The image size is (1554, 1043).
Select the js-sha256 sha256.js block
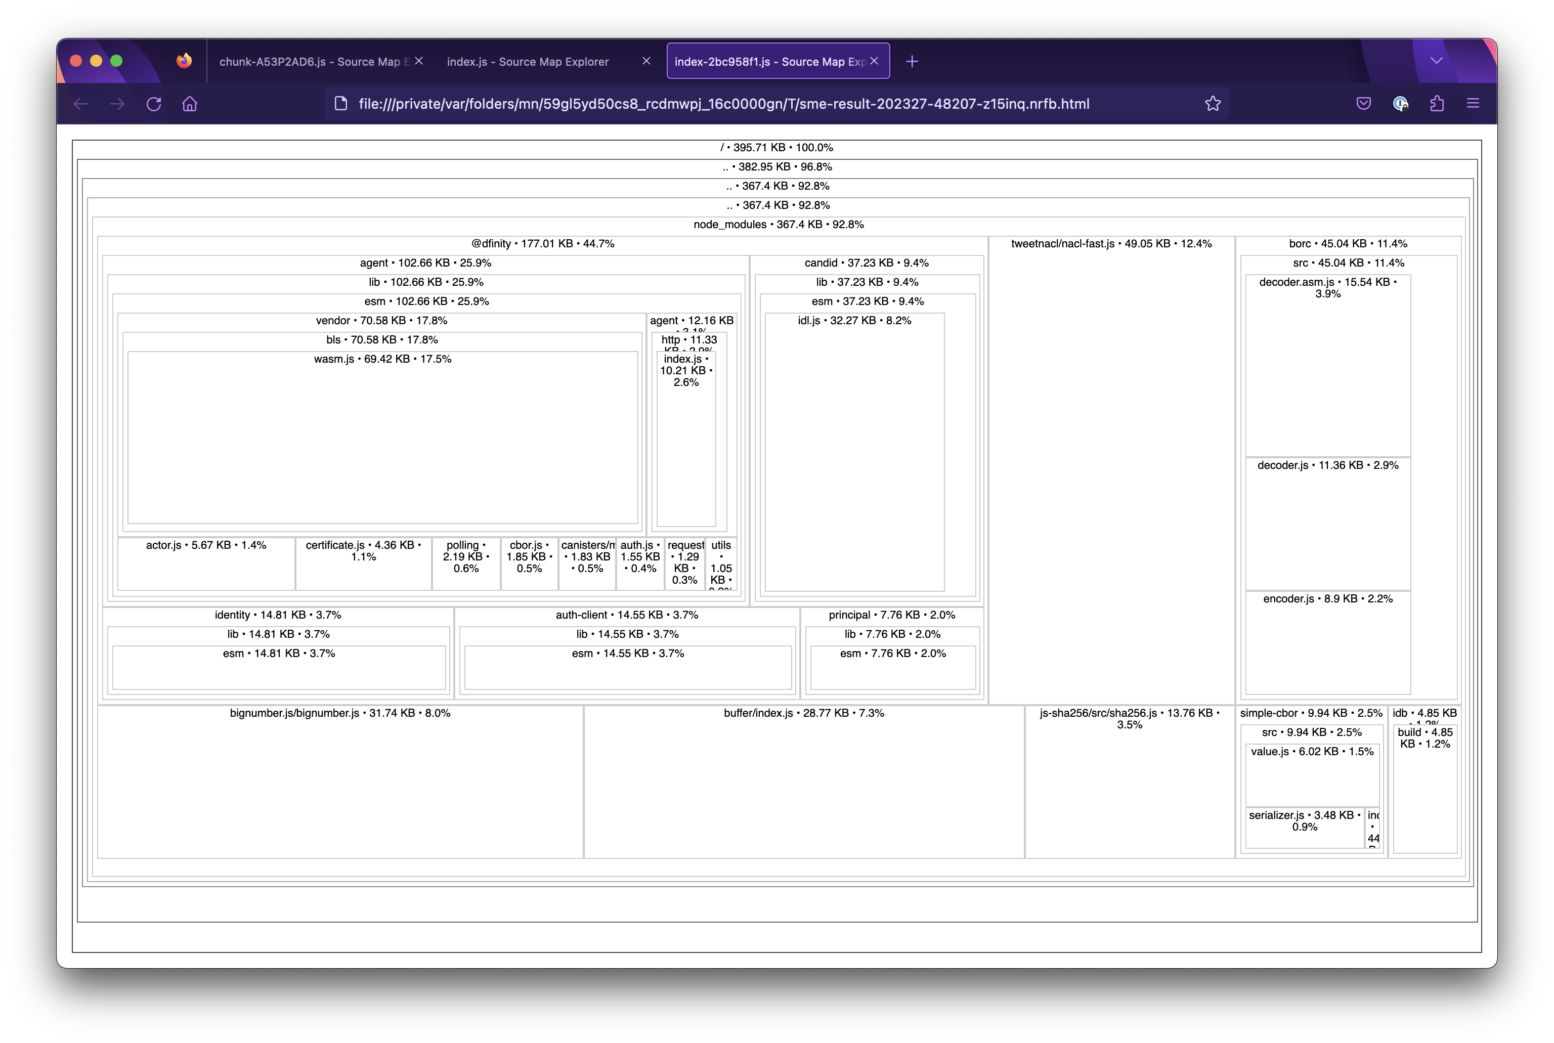pos(1130,782)
